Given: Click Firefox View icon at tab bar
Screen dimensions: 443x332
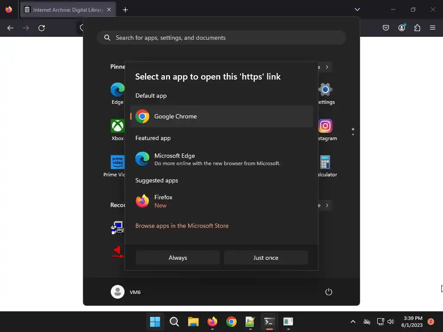Looking at the screenshot, I should pos(9,10).
